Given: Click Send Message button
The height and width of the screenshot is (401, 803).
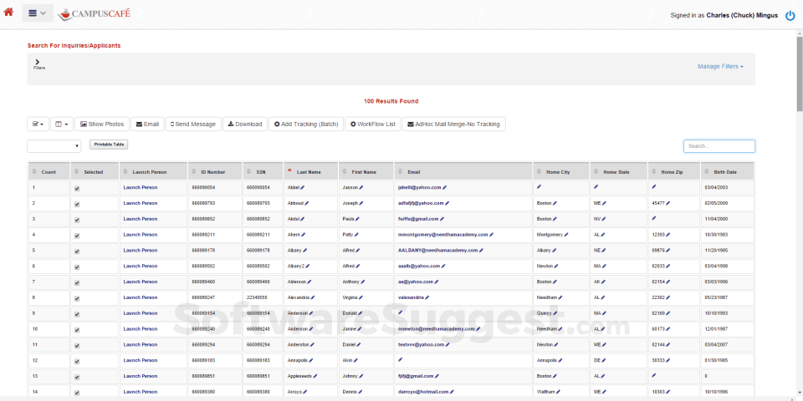Looking at the screenshot, I should pos(193,124).
